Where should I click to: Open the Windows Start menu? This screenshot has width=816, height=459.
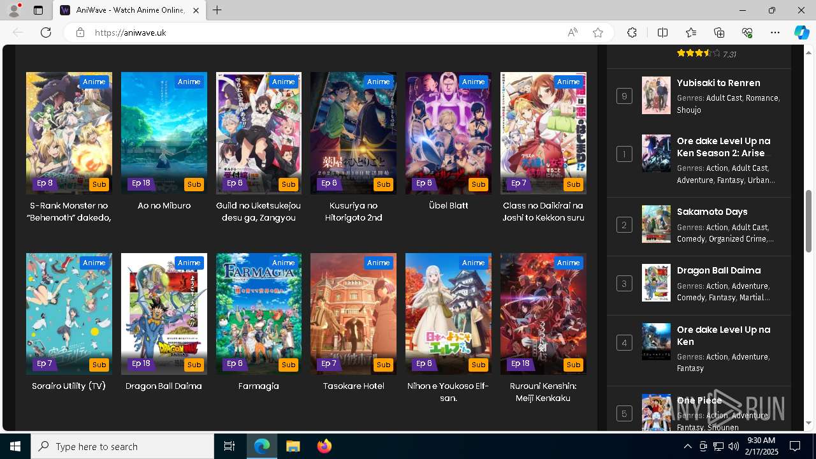point(15,446)
